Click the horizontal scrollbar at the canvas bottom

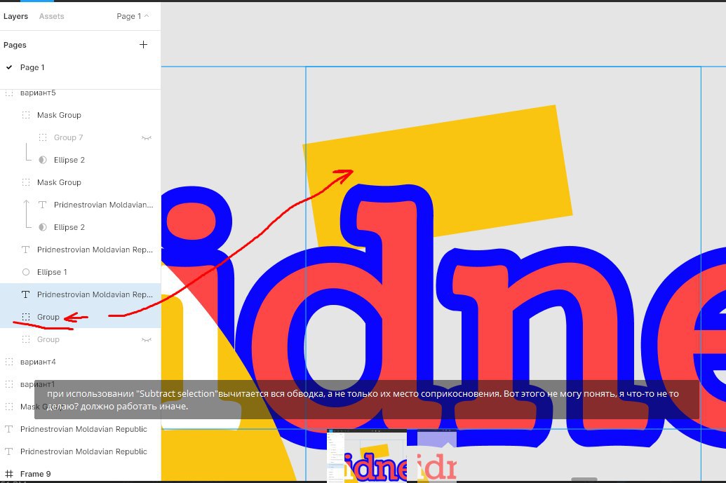pos(584,479)
